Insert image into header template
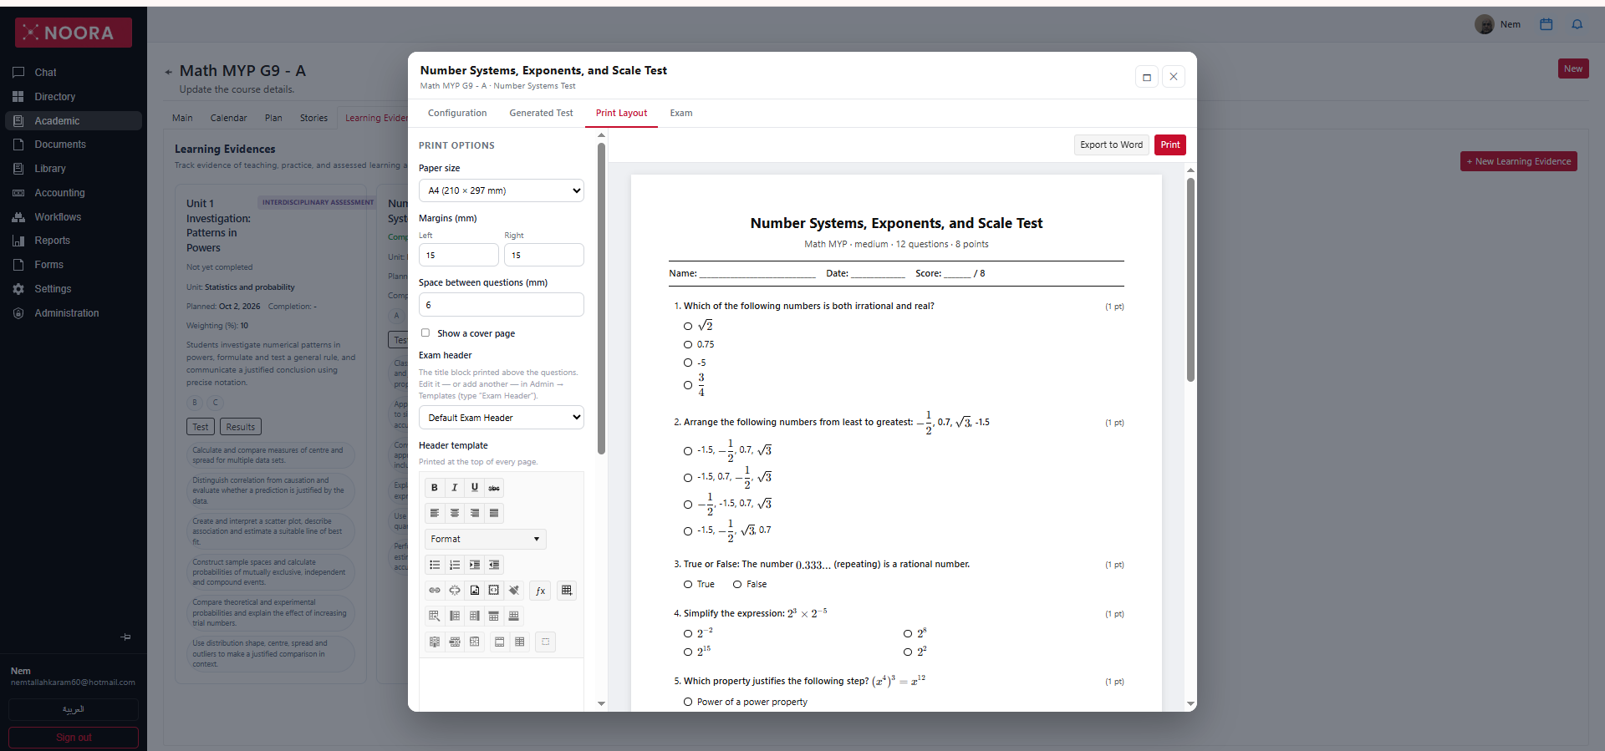 pyautogui.click(x=475, y=591)
